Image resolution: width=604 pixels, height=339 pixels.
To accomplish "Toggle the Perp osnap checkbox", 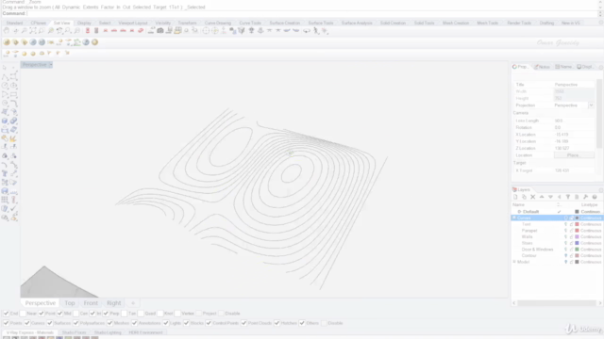I will 106,314.
